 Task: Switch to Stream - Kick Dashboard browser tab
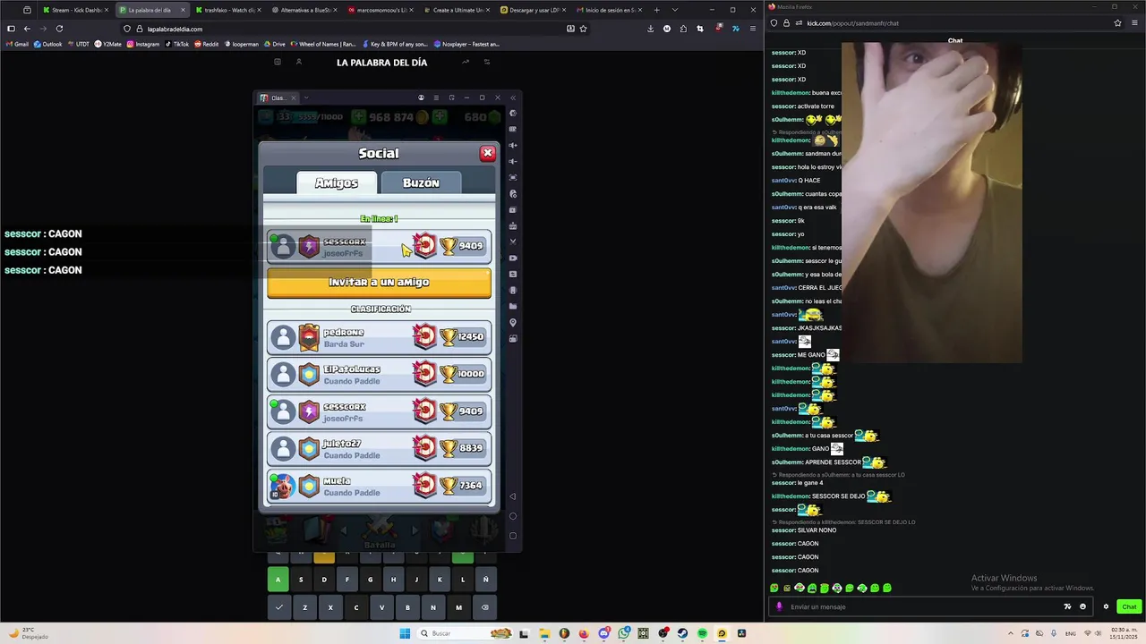pyautogui.click(x=75, y=10)
